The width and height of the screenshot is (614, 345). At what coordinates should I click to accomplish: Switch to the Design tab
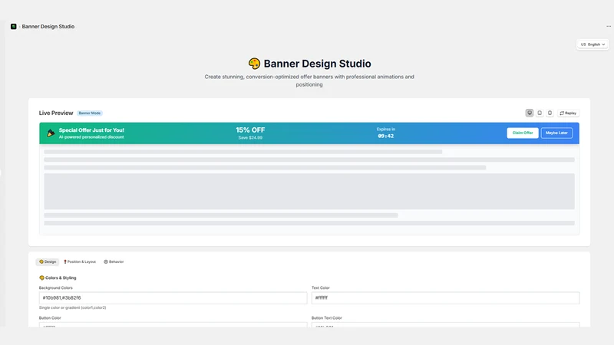click(x=48, y=261)
